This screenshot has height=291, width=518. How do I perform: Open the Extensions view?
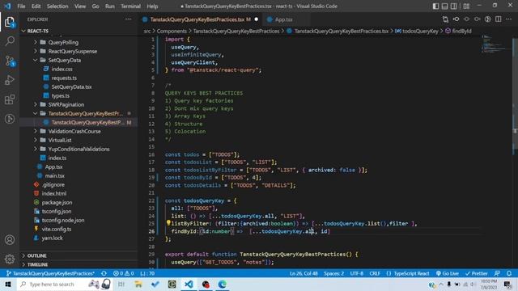(10, 99)
